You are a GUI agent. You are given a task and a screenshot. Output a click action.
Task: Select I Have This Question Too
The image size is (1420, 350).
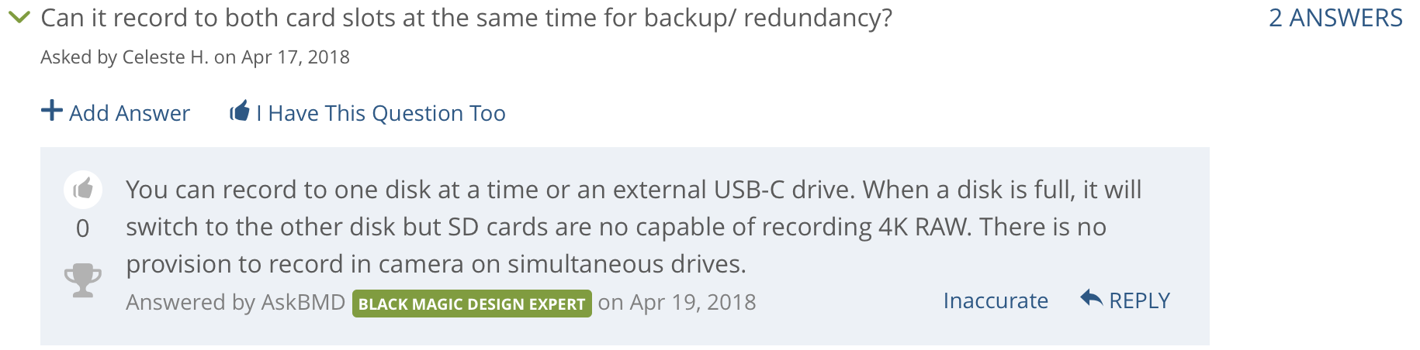(x=381, y=113)
